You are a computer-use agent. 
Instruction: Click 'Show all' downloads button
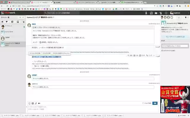point(182,115)
